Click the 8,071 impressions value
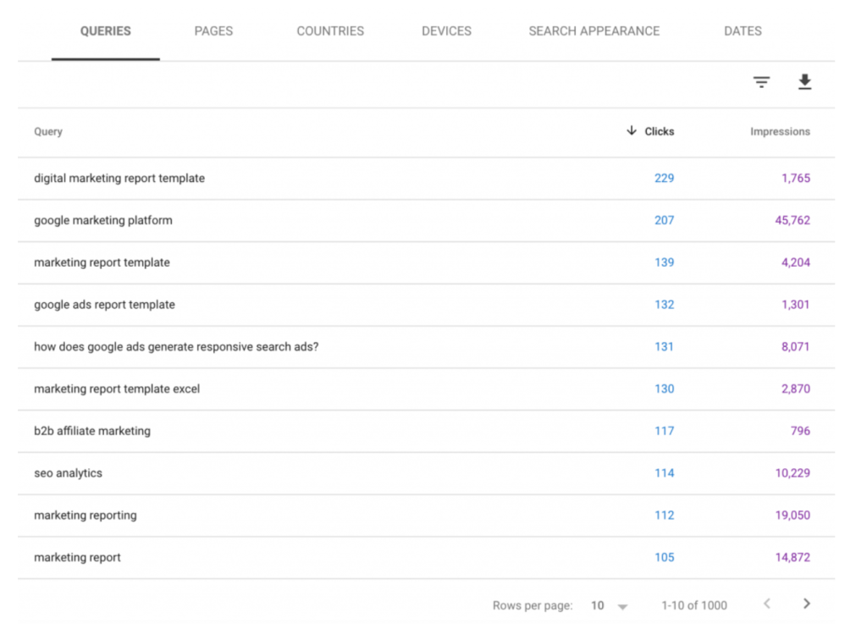Viewport: 867px width, 629px height. 796,346
